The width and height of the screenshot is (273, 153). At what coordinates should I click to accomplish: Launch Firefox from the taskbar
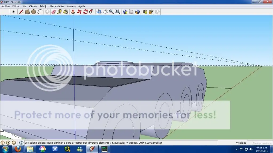tap(18, 149)
